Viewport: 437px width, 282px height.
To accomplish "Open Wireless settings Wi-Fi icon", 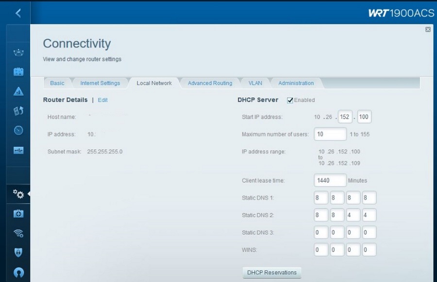I will (18, 233).
